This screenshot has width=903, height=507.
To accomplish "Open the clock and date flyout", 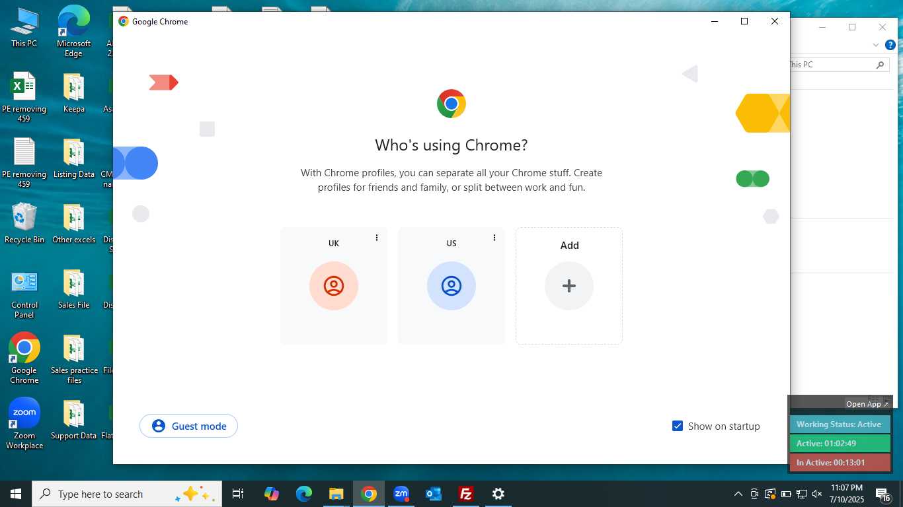I will (x=847, y=494).
